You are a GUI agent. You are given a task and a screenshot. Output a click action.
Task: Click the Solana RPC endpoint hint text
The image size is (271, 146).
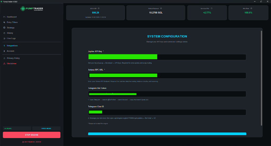[123, 81]
